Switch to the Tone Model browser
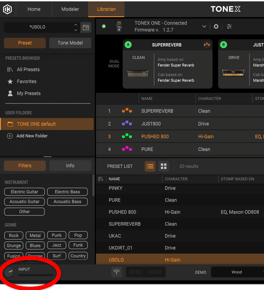 (x=70, y=43)
